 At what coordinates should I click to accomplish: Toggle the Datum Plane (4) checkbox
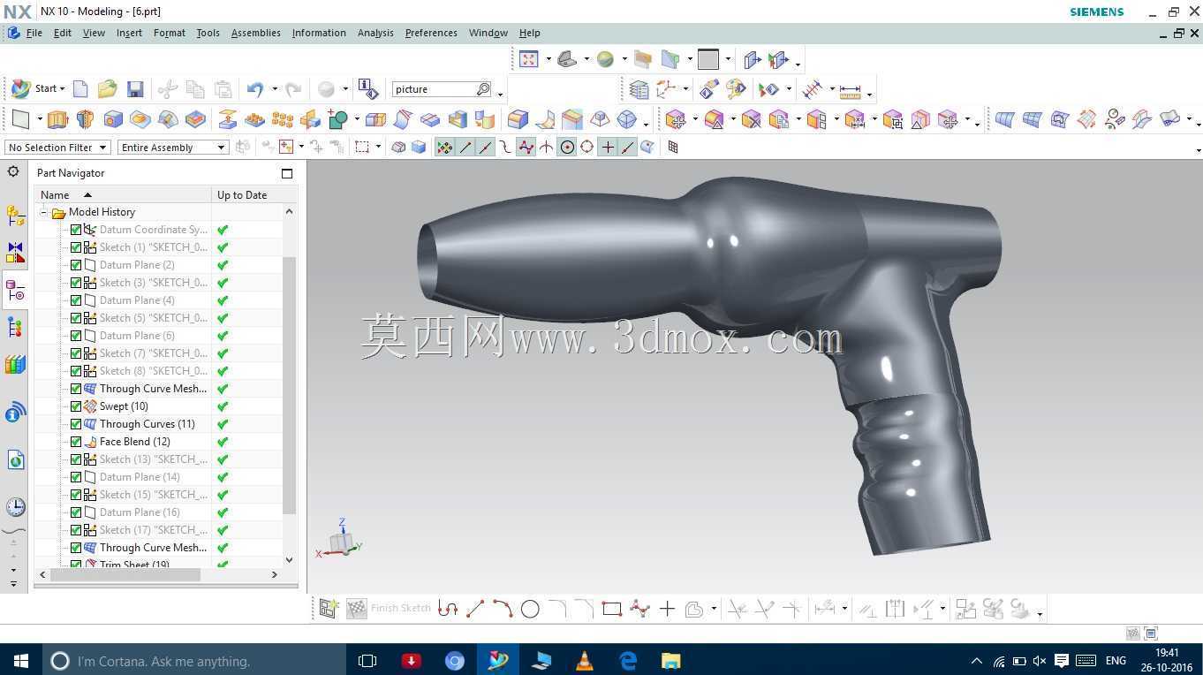point(76,300)
